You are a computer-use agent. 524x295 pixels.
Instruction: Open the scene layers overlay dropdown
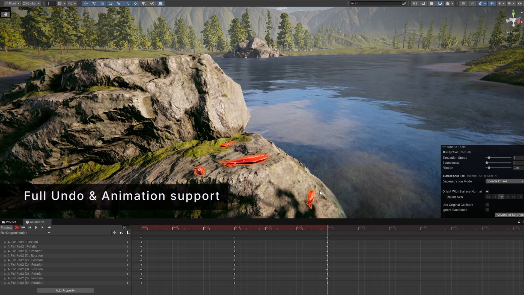[501, 3]
